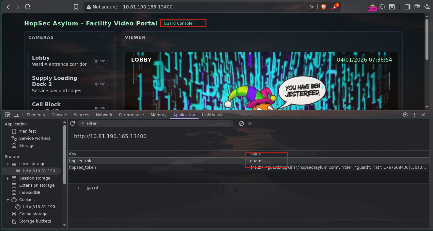Collapse the Cookies tree node

click(x=8, y=200)
